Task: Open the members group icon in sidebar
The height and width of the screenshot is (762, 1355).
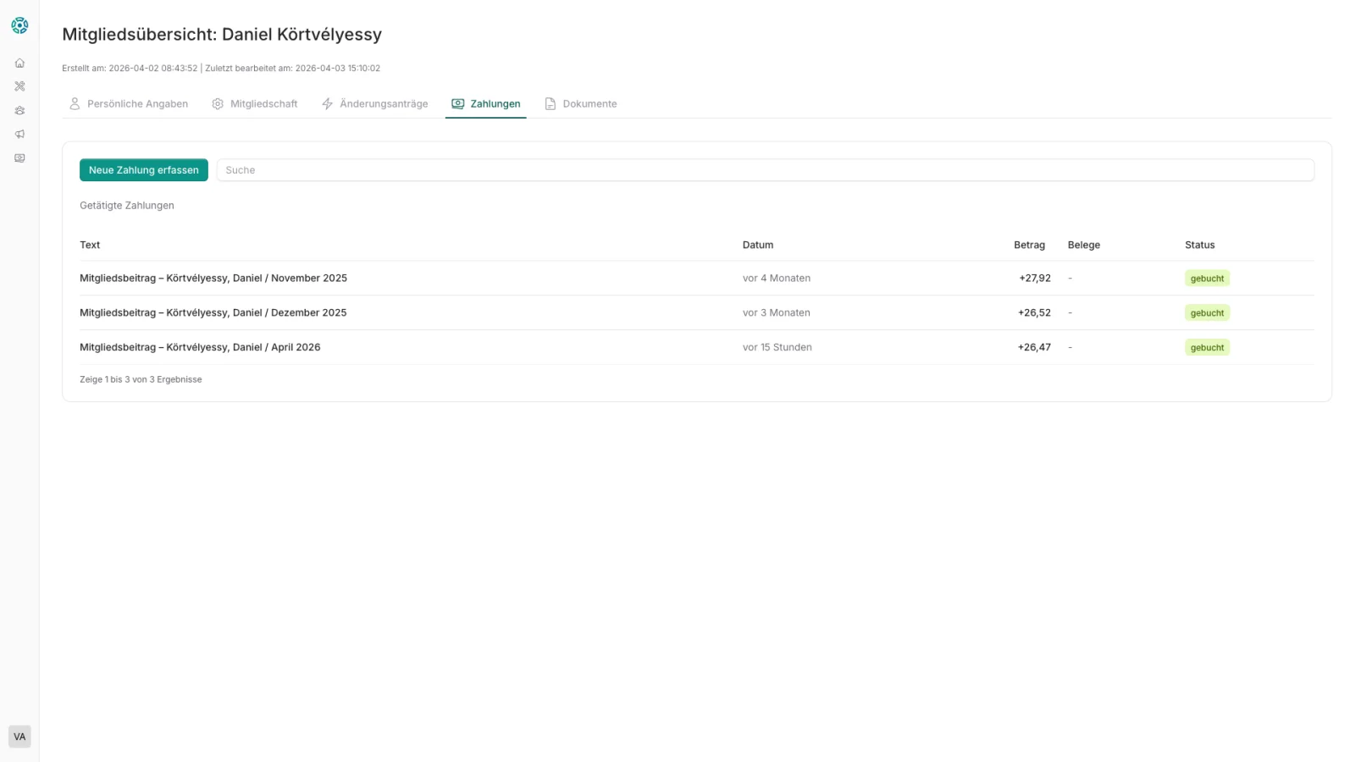Action: [x=19, y=110]
